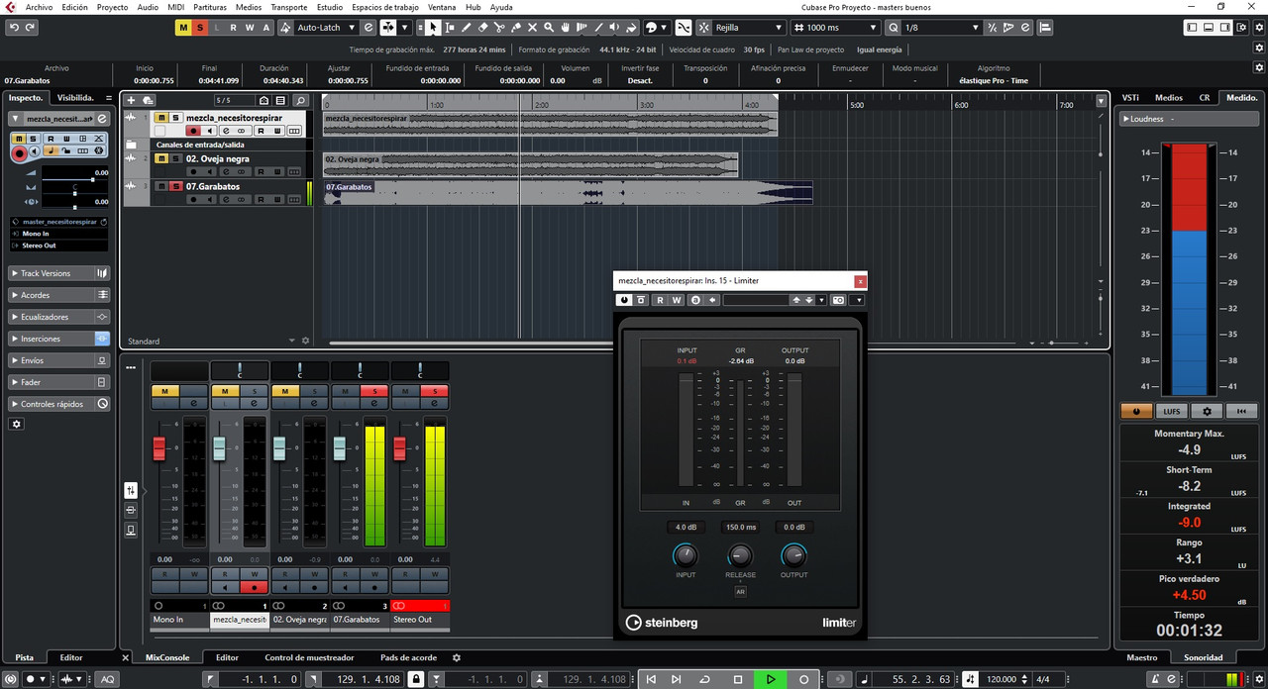Open the Archivo menu
The width and height of the screenshot is (1268, 689).
(x=39, y=7)
